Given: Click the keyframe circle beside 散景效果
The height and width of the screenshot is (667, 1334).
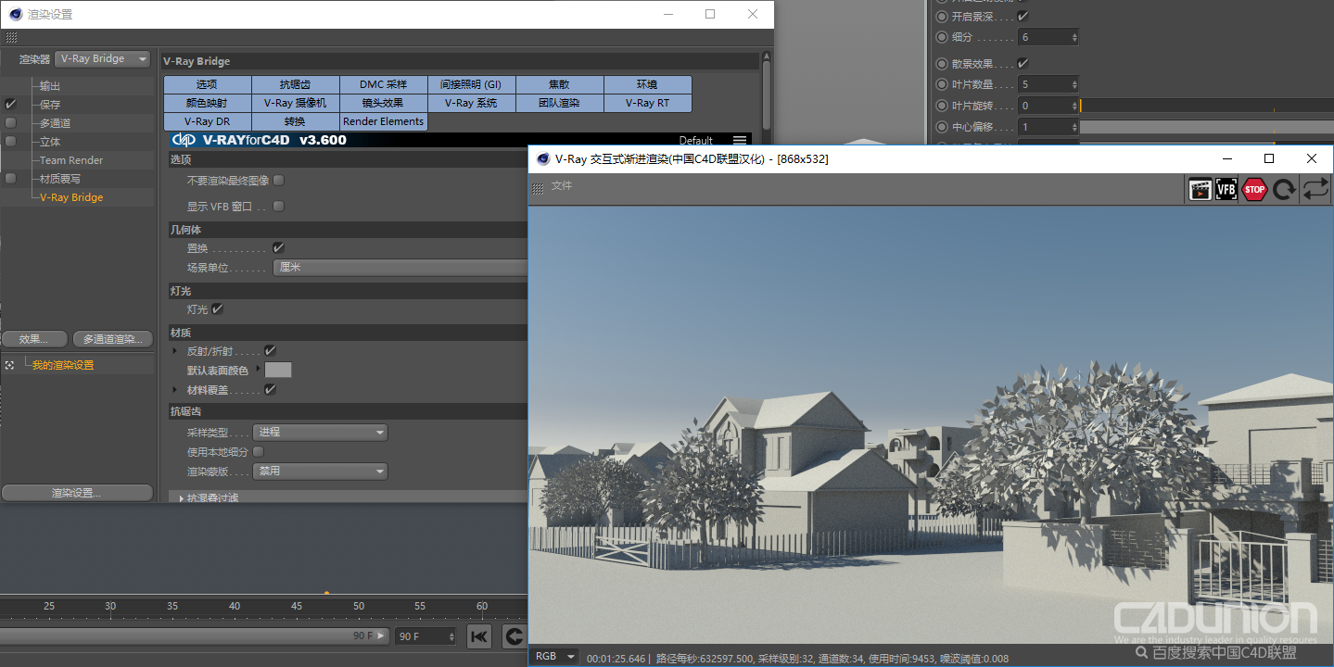Looking at the screenshot, I should (x=942, y=64).
